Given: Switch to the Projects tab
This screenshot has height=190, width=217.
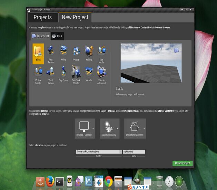Looking at the screenshot, I should (x=43, y=18).
